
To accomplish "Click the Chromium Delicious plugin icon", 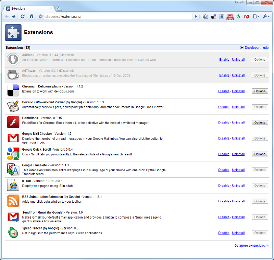I will click(x=13, y=90).
